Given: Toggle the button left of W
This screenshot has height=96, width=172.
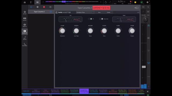Looking at the screenshot, I should [x=143, y=12].
